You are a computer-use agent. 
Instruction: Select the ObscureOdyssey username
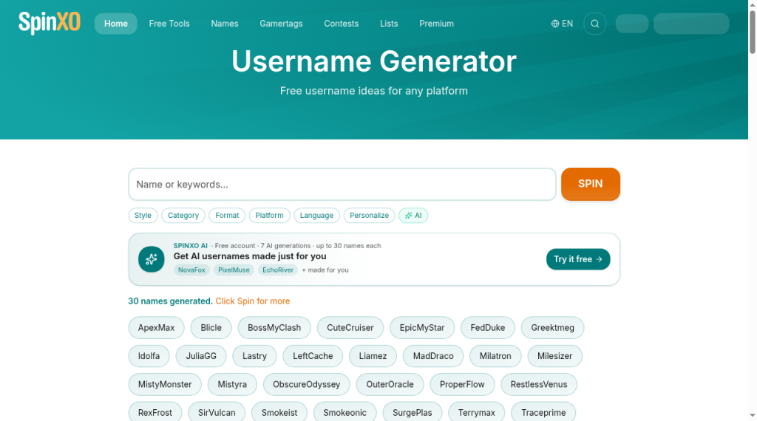tap(307, 384)
